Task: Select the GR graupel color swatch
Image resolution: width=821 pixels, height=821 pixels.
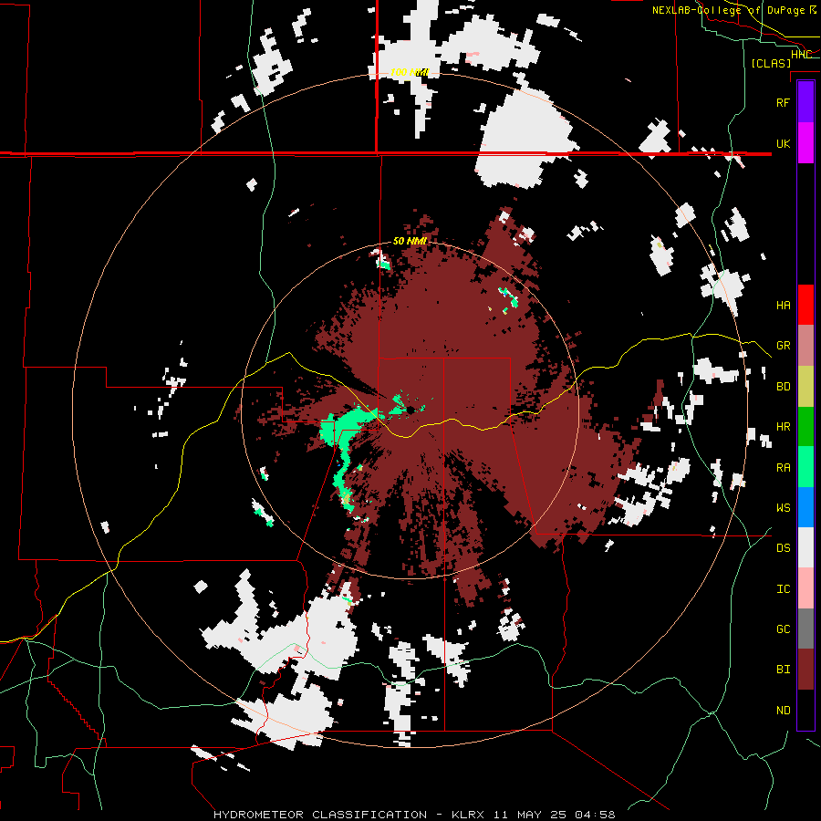Action: coord(805,346)
